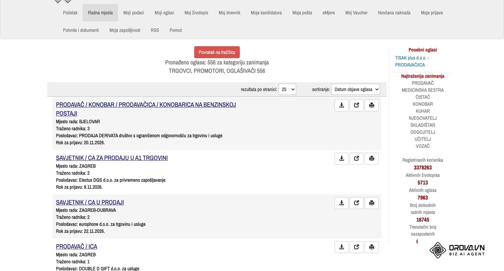The width and height of the screenshot is (504, 271).
Task: Open A1 trgovina savjetnik ad in new window
Action: pyautogui.click(x=357, y=159)
